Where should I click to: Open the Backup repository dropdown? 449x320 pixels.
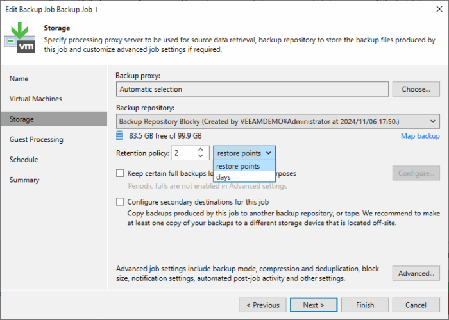click(433, 121)
